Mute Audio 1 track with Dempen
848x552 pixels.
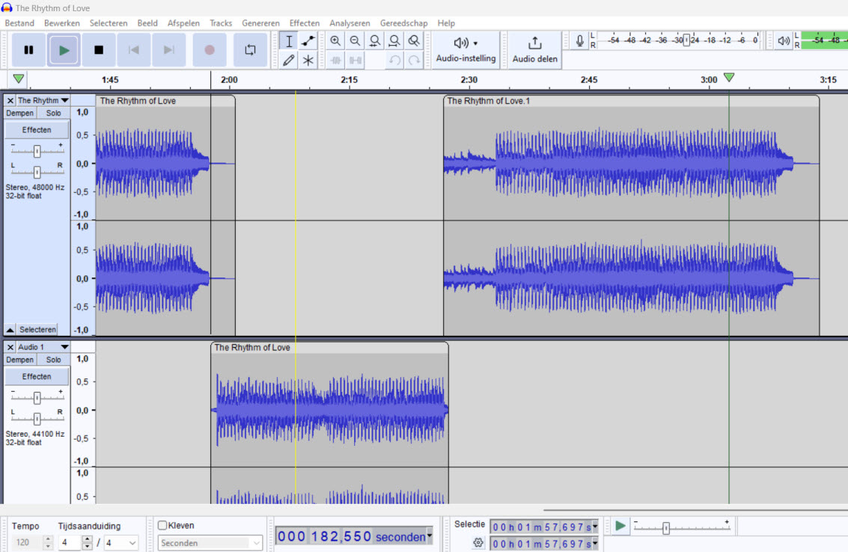[20, 360]
